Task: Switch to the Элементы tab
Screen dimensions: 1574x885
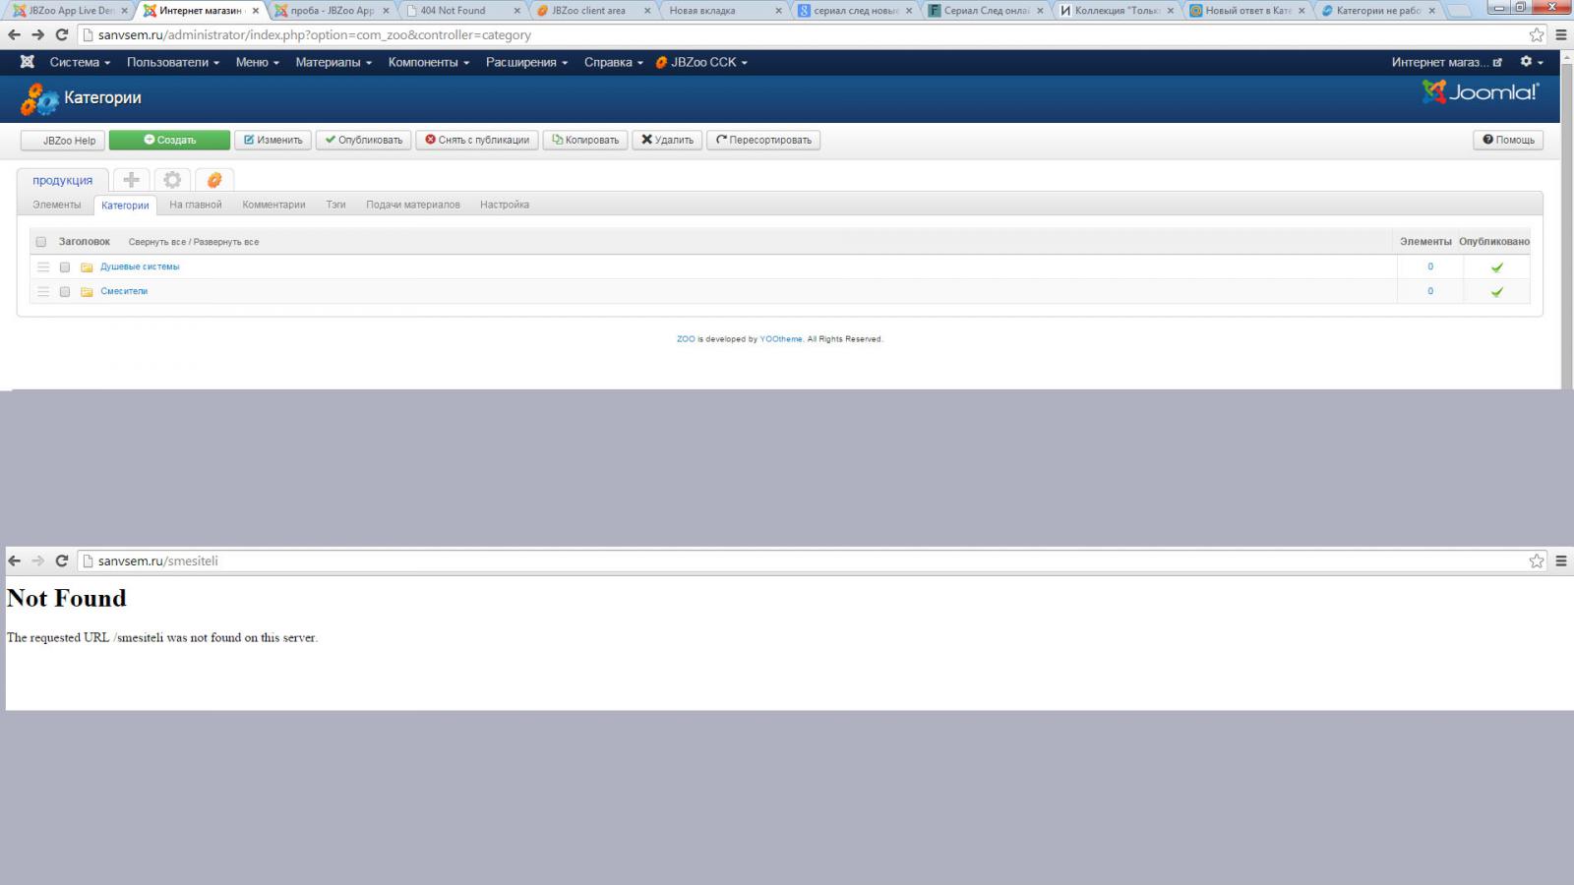Action: pyautogui.click(x=57, y=205)
